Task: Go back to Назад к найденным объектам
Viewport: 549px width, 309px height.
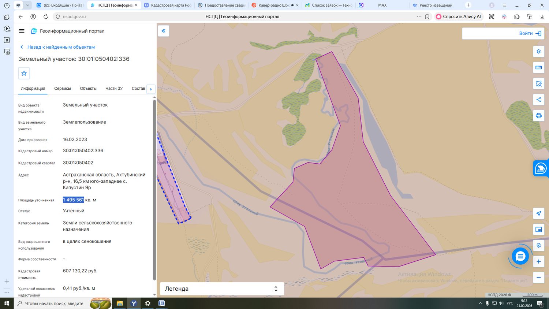Action: 57,47
